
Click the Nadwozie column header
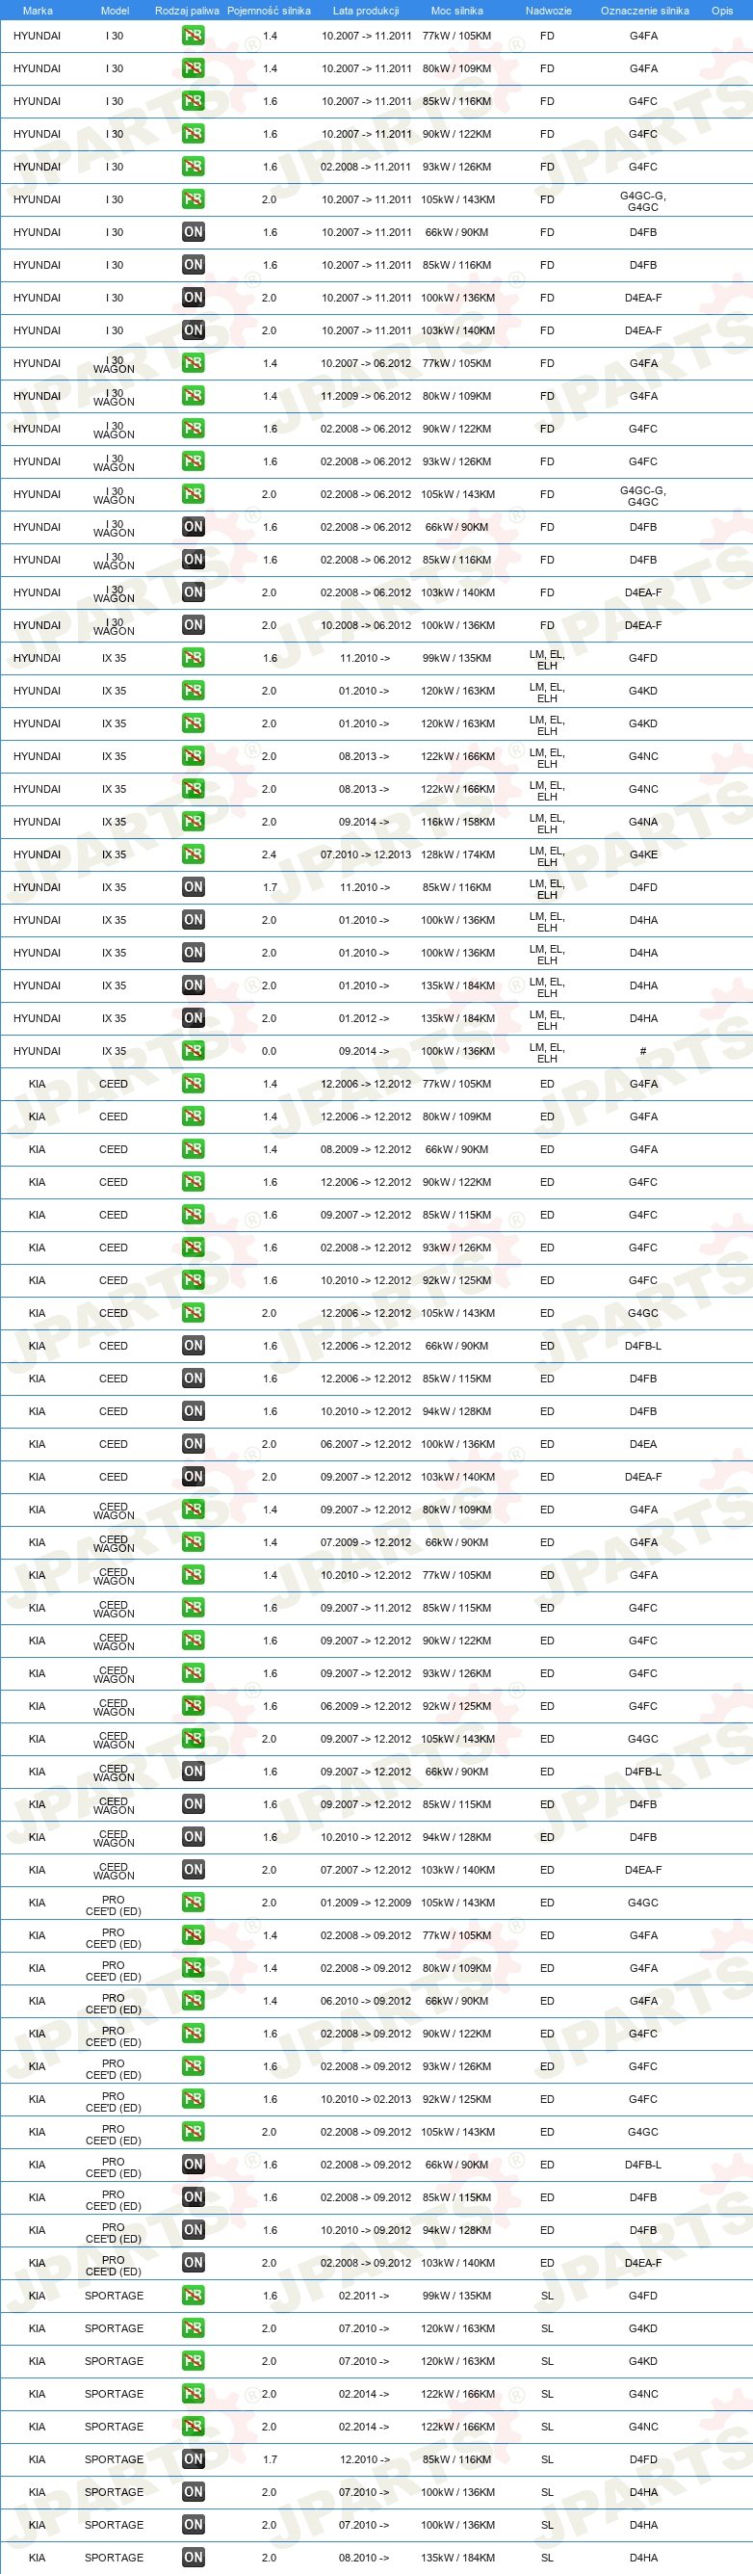[x=548, y=11]
